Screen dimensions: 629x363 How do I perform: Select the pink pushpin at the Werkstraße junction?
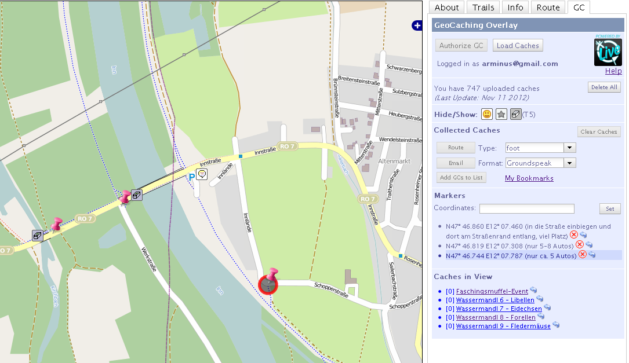(x=125, y=197)
